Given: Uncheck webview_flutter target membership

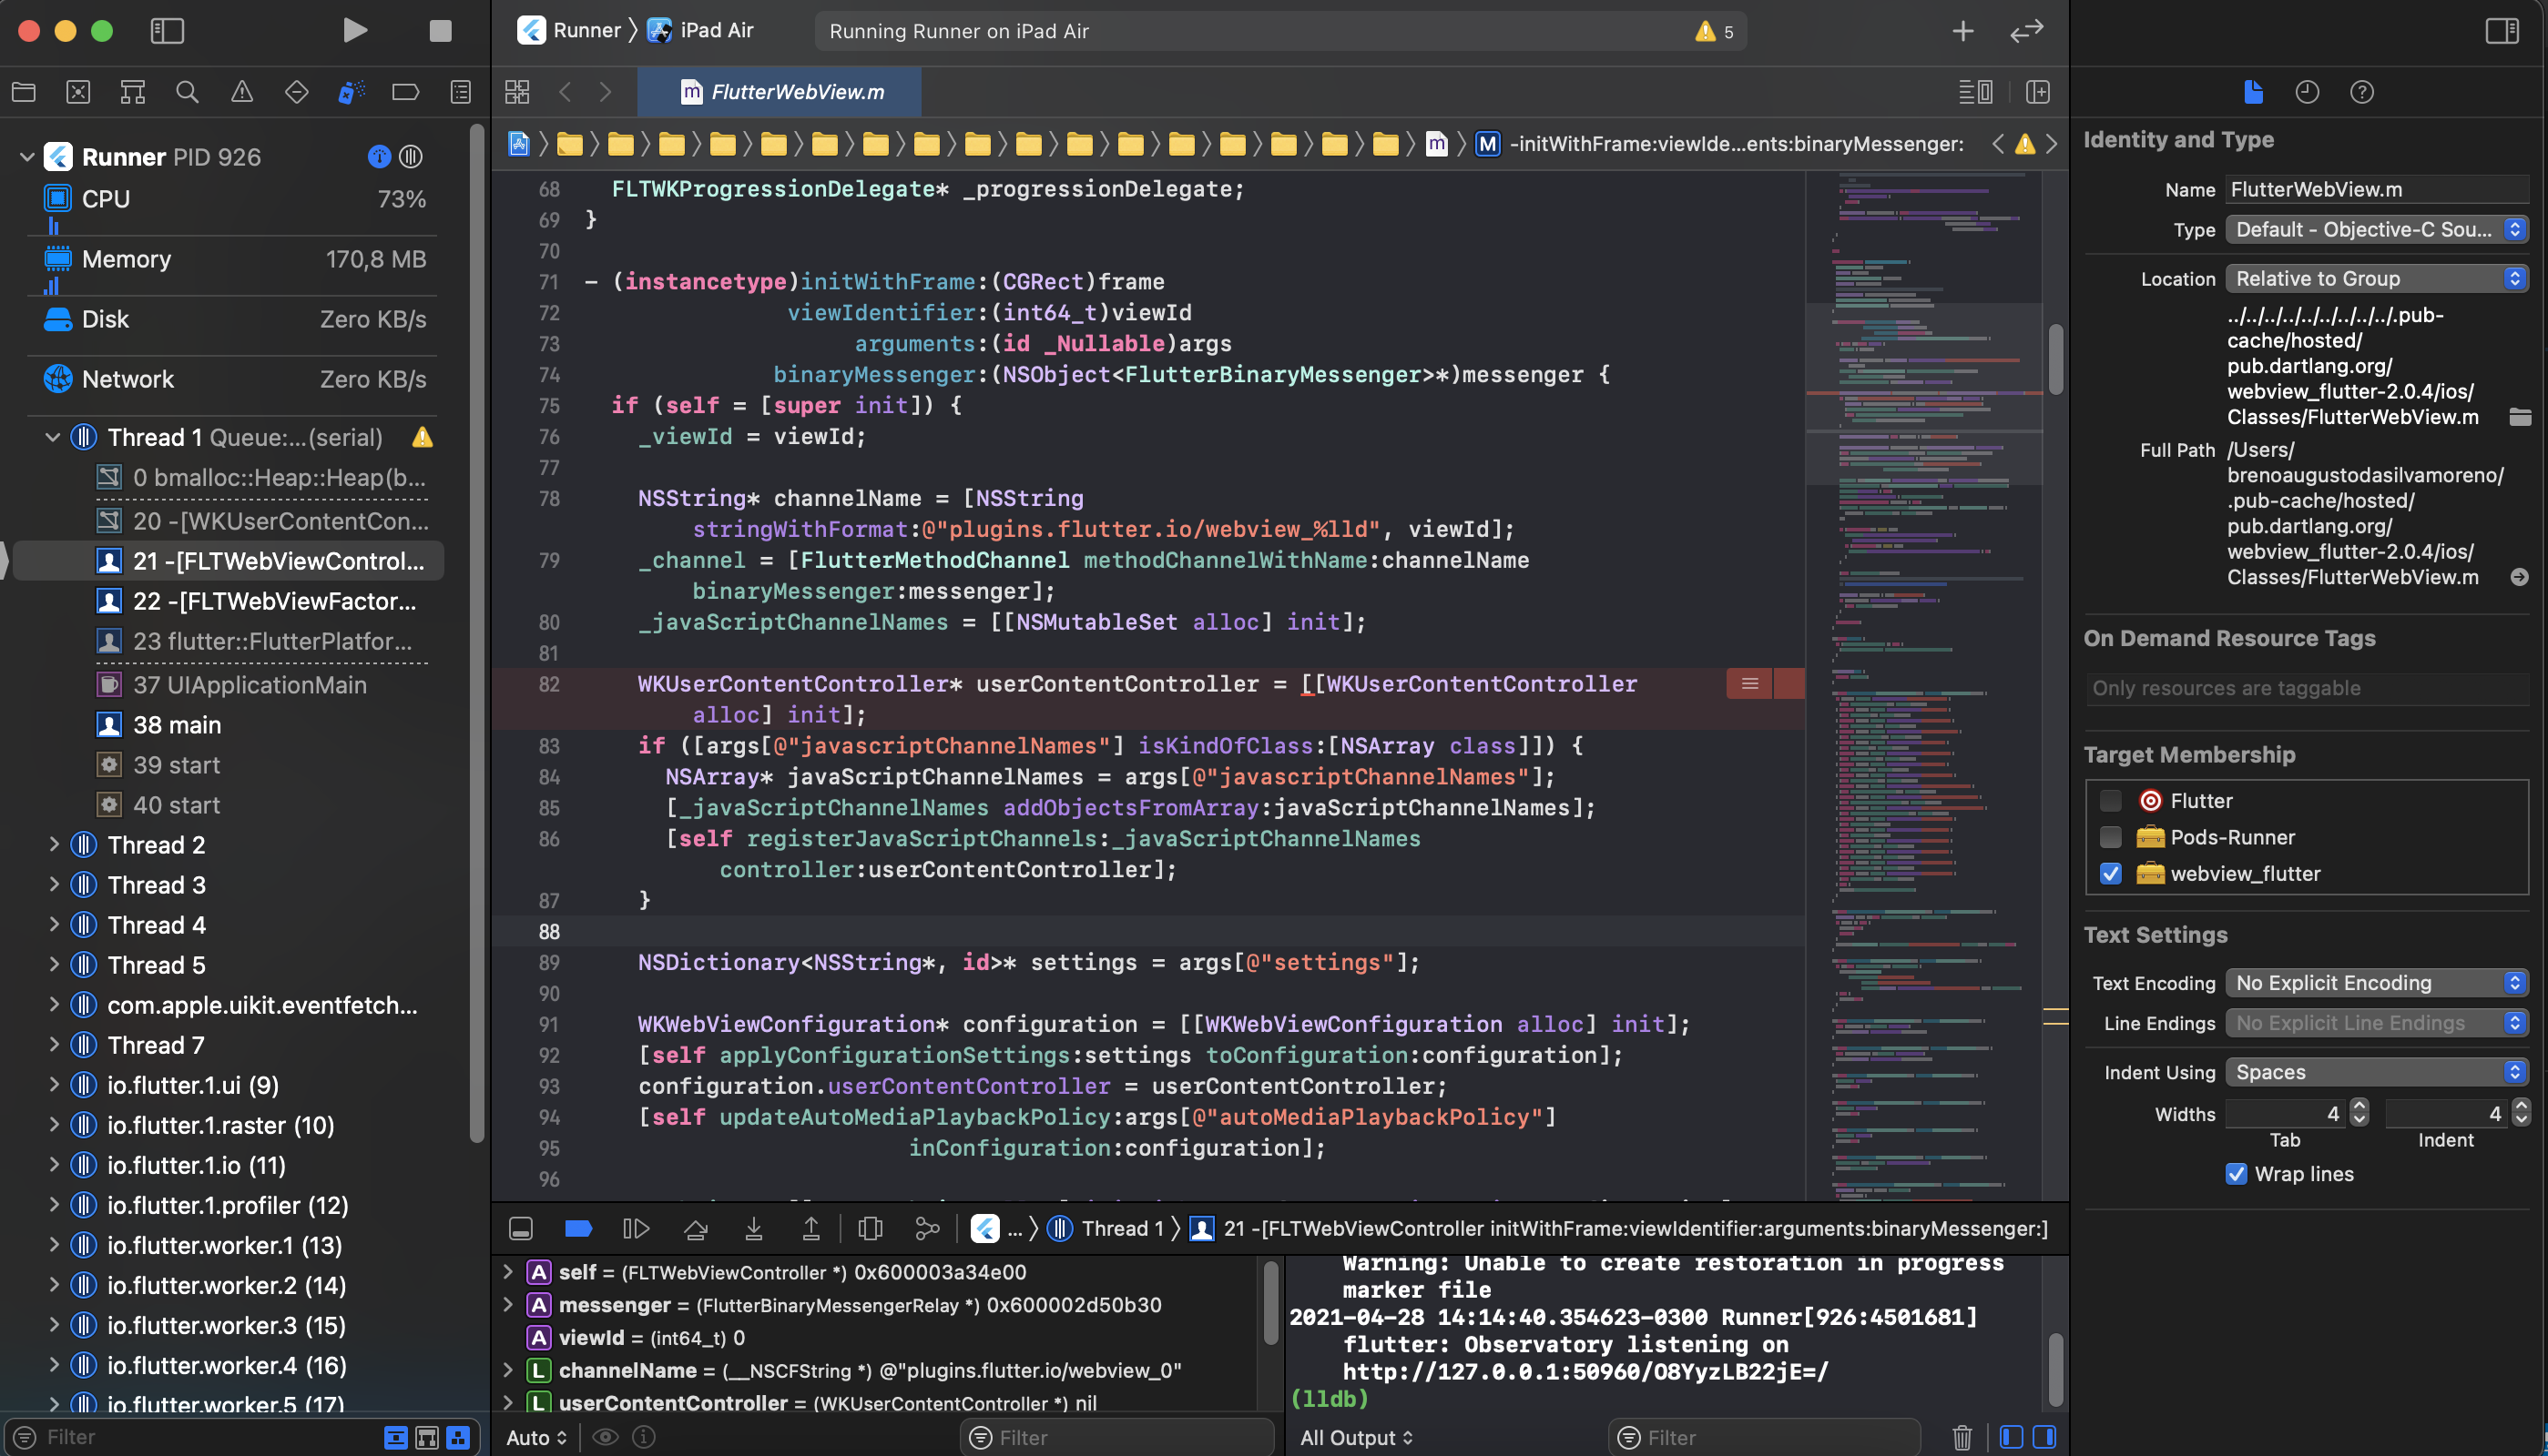Looking at the screenshot, I should [x=2110, y=874].
